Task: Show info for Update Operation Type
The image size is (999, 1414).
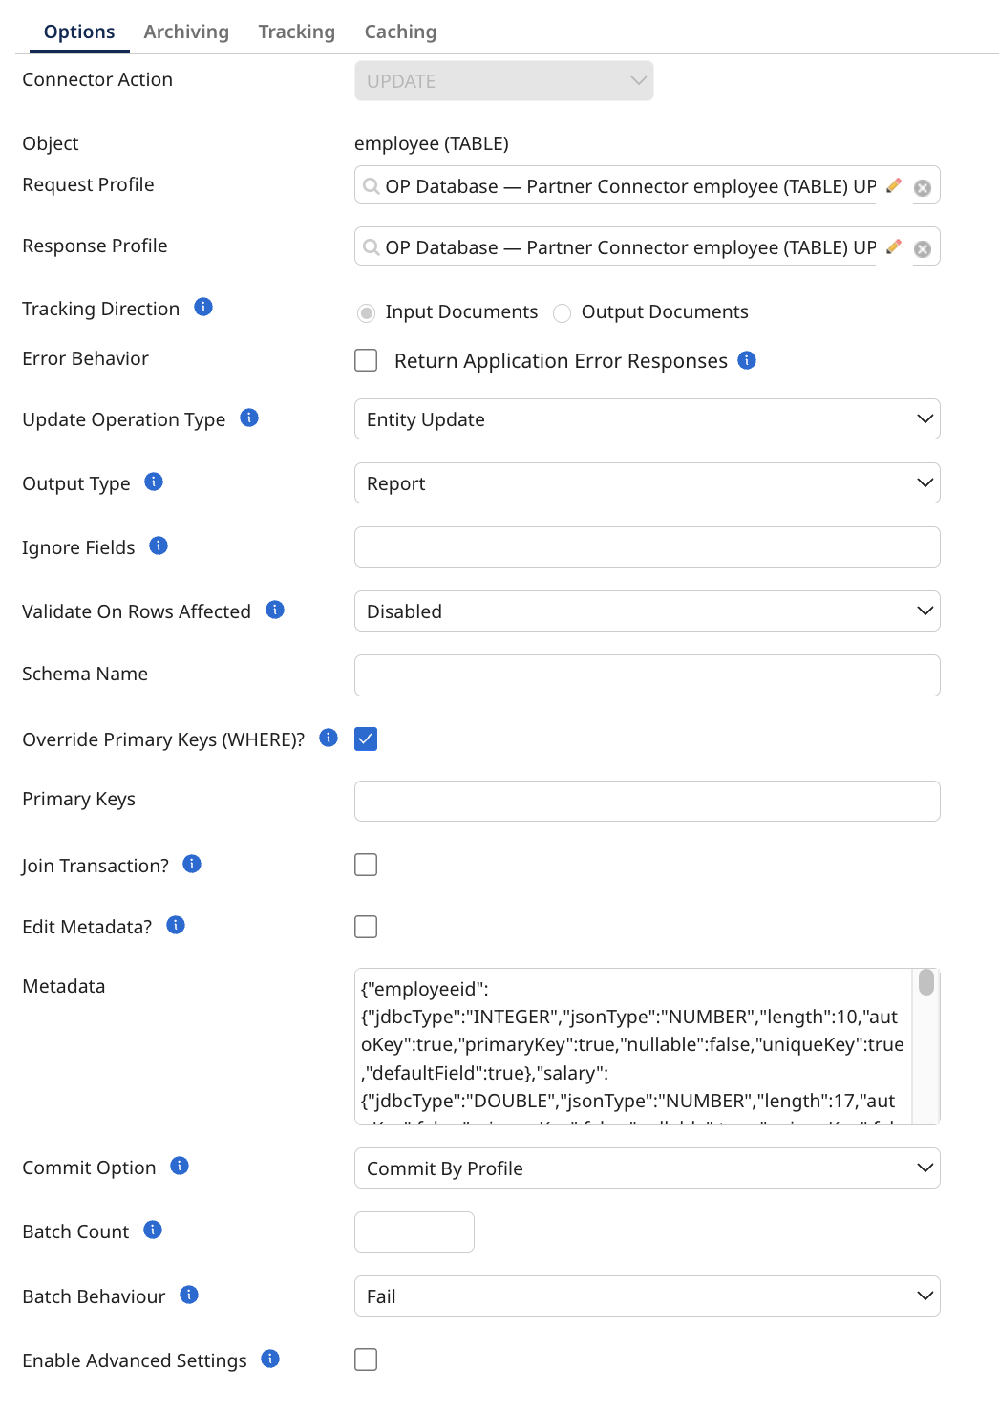Action: tap(249, 418)
